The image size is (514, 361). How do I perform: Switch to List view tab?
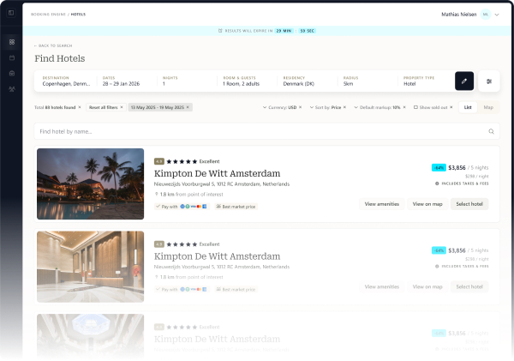click(468, 107)
